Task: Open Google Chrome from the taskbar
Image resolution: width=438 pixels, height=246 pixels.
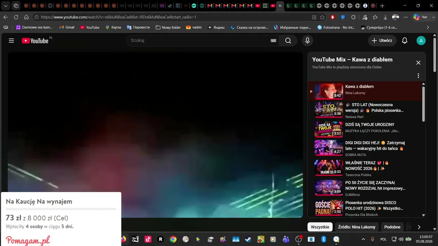Action: coord(173,239)
